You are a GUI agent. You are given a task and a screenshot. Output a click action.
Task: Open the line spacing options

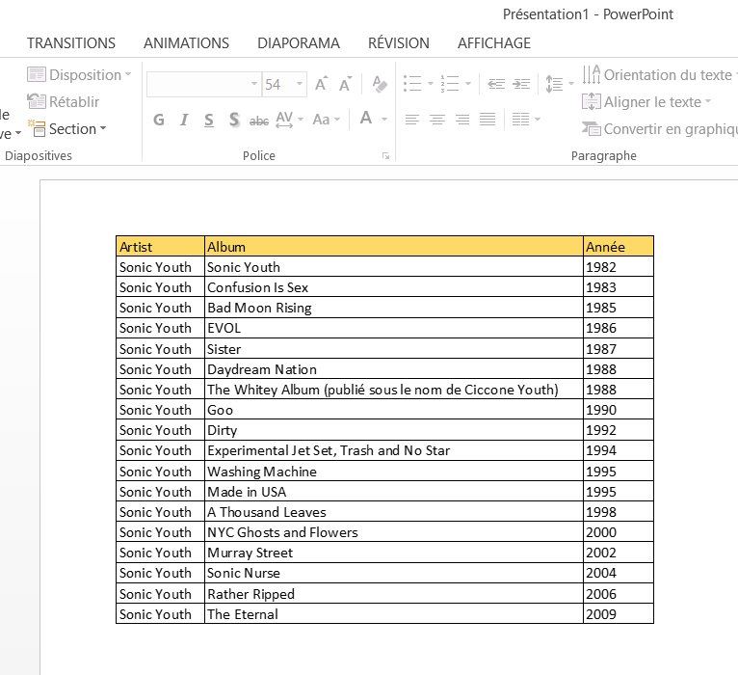559,84
